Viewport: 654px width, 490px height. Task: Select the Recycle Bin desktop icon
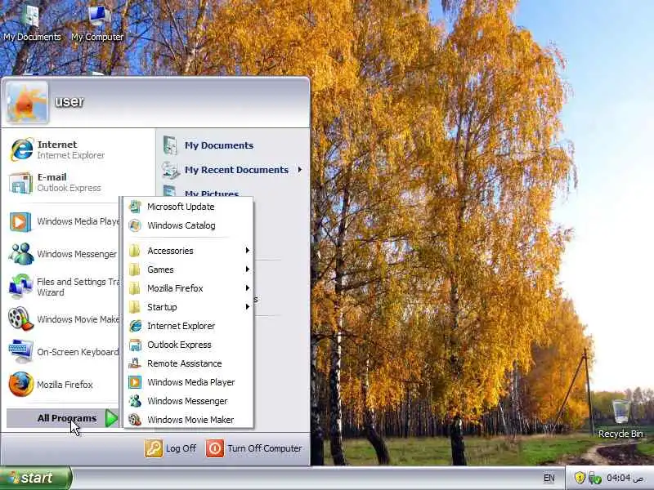[x=621, y=412]
